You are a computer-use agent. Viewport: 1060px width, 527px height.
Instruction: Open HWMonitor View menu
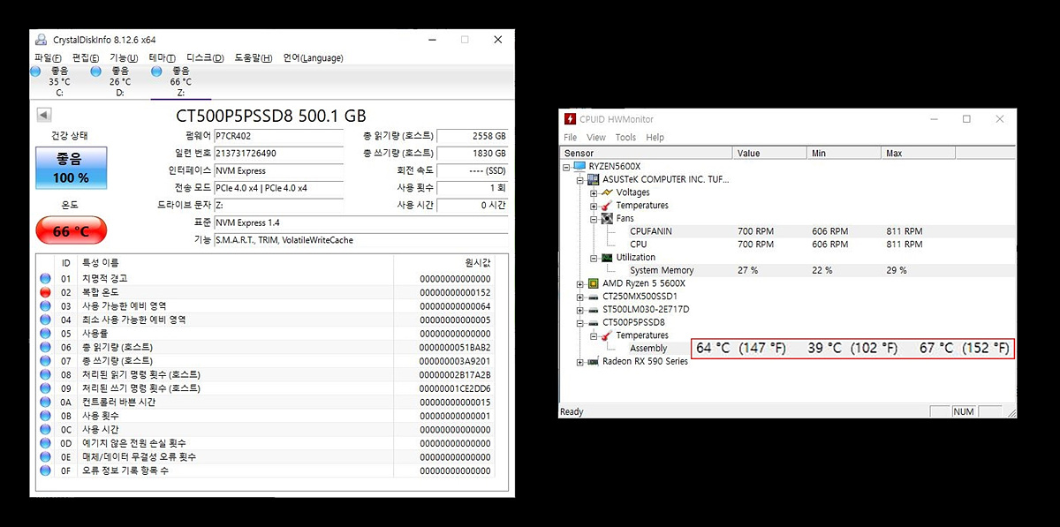point(596,138)
